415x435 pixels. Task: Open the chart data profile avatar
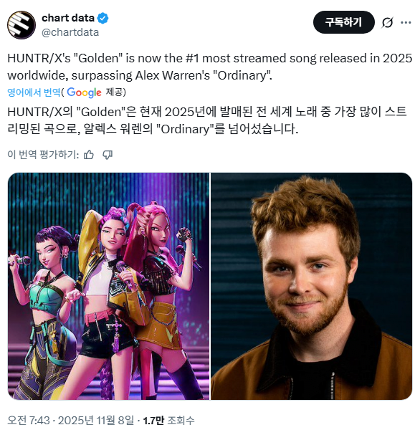point(22,25)
